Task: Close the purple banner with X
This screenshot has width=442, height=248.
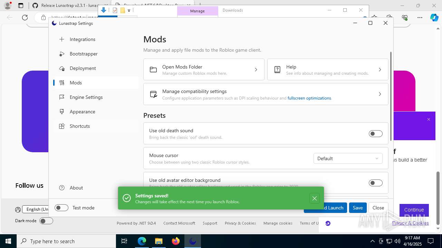Action: (429, 119)
